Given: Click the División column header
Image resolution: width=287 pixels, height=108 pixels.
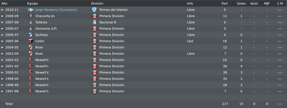Looking at the screenshot, I should click(x=97, y=3).
